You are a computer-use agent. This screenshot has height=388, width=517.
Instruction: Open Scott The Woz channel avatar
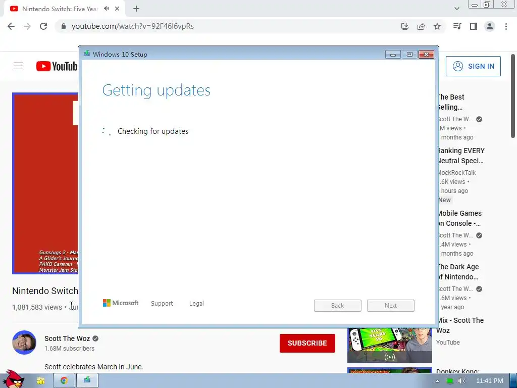pos(24,343)
